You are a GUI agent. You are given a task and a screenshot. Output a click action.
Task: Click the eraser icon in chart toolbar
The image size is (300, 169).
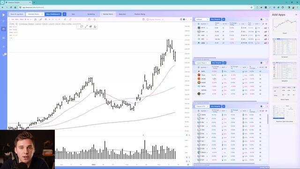pyautogui.click(x=65, y=19)
